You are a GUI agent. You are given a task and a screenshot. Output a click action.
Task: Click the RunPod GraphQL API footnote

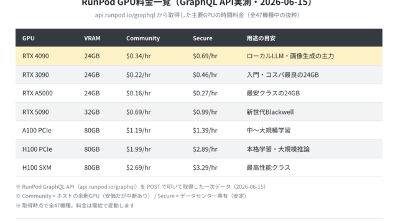pyautogui.click(x=141, y=187)
